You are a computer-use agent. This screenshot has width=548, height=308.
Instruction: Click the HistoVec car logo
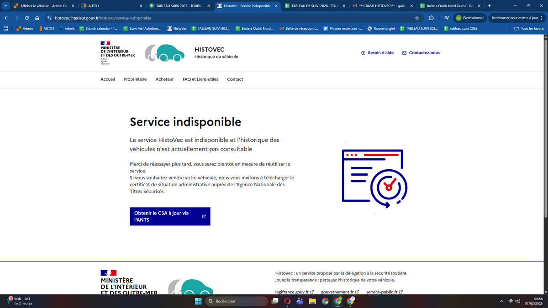(x=165, y=53)
